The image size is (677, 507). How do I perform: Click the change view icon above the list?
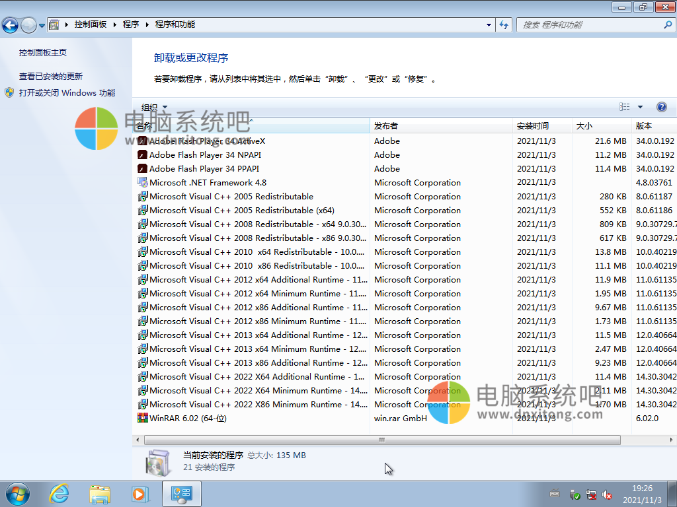(x=624, y=106)
